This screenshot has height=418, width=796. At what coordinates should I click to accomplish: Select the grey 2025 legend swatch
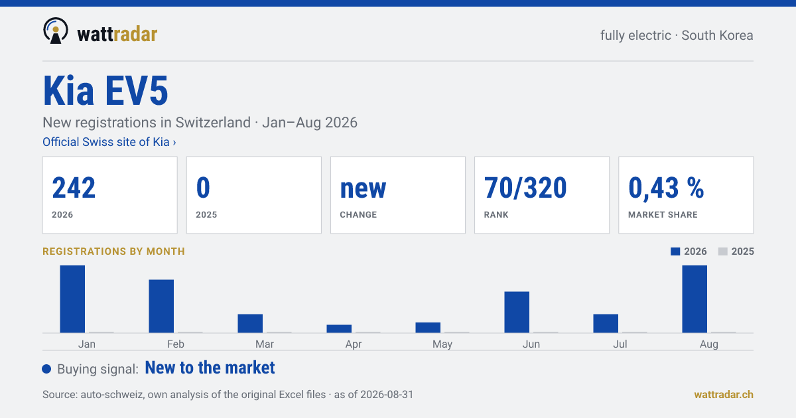(x=723, y=251)
